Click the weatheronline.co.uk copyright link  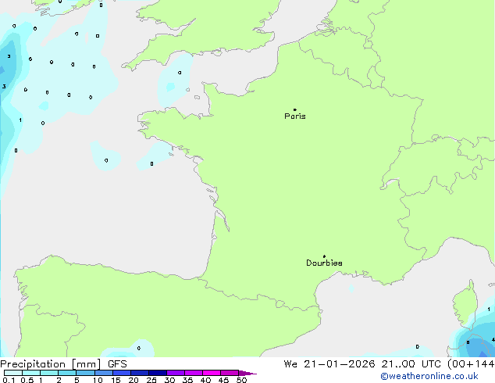[x=429, y=376]
